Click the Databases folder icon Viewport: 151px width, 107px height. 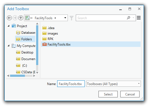(18, 33)
